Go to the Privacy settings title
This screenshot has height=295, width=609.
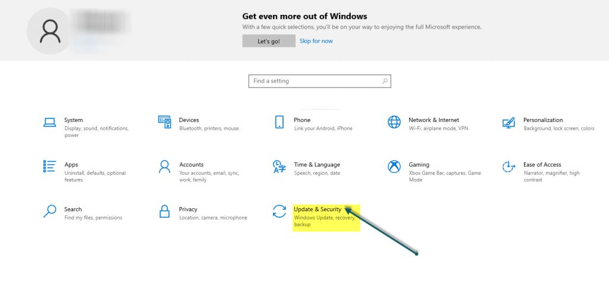click(x=188, y=209)
